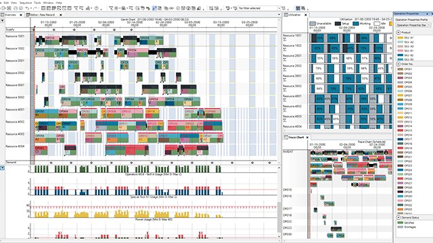The width and height of the screenshot is (433, 243).
Task: Open the Sequence menu
Action: click(26, 3)
